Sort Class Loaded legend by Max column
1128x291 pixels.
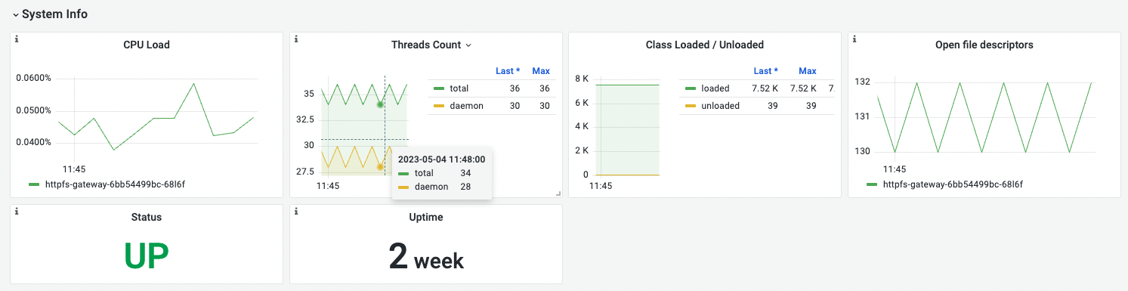coord(808,71)
